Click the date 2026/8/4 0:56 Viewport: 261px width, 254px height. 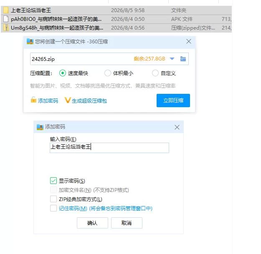(128, 28)
